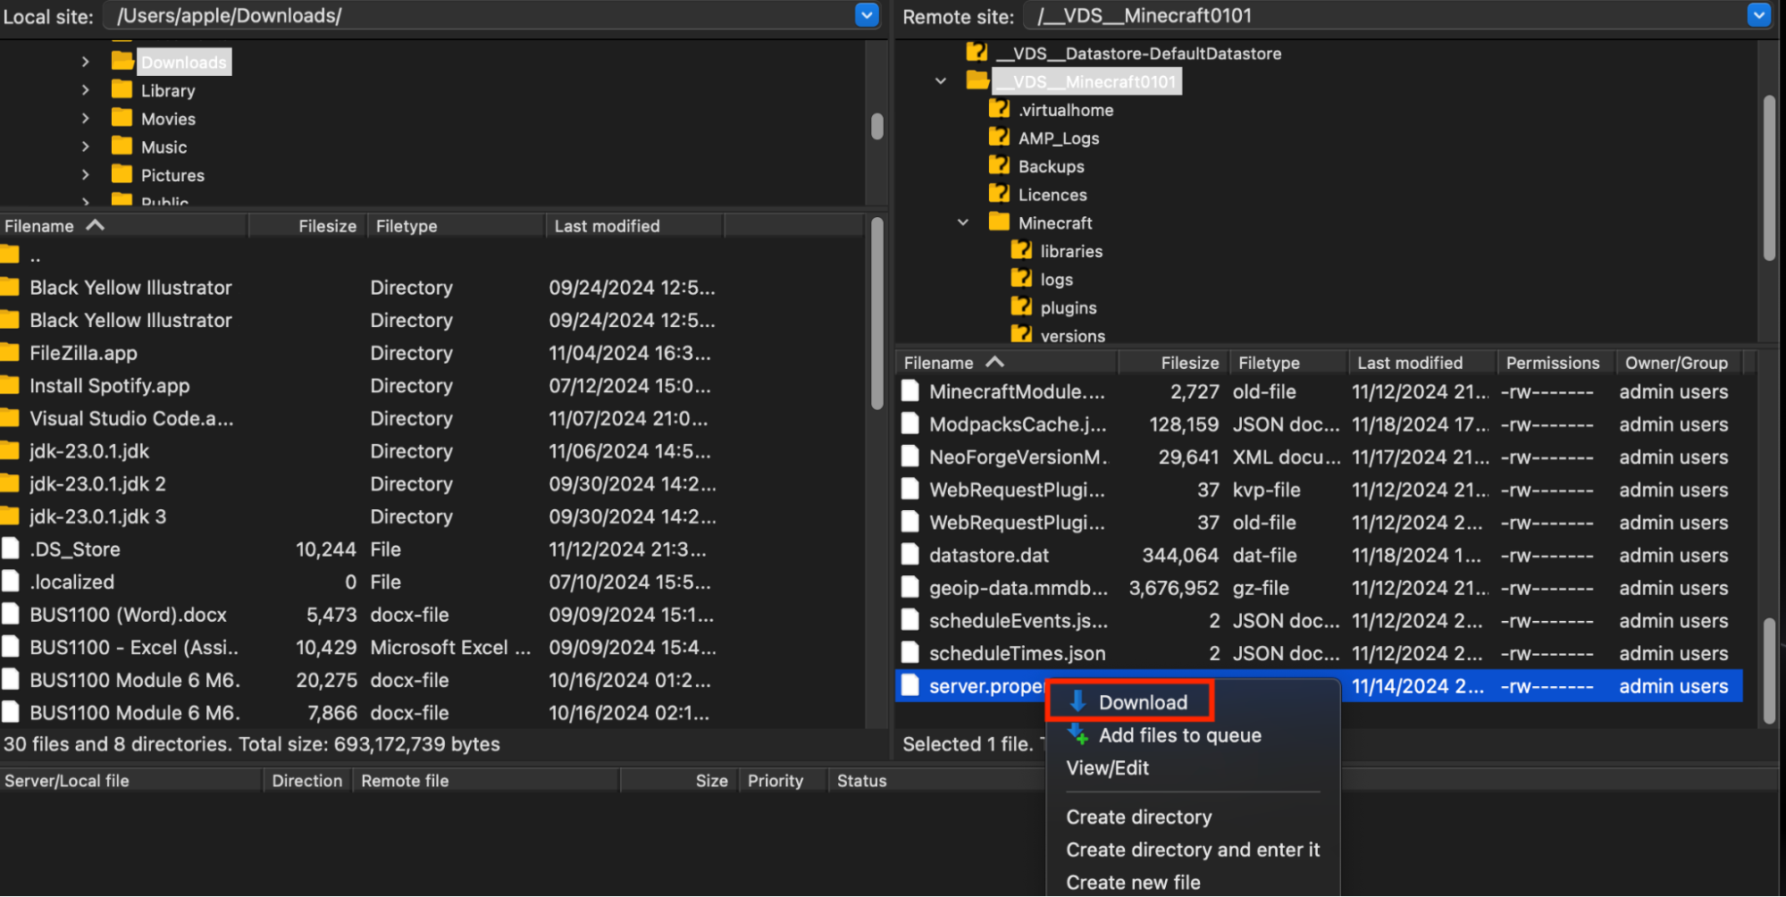The height and width of the screenshot is (897, 1786).
Task: Click the geoip-data.mmdb file icon
Action: click(910, 588)
